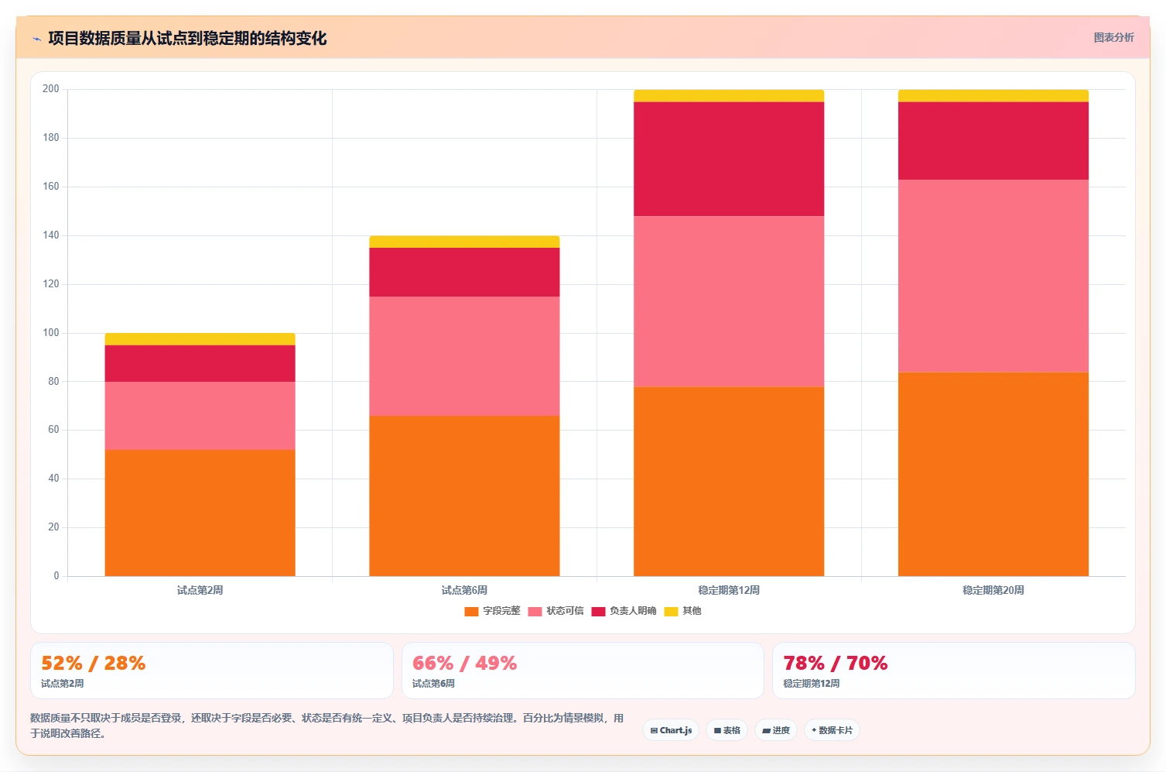Viewport: 1166px width, 772px height.
Task: Click the 数据卡片 chip
Action: tap(832, 730)
